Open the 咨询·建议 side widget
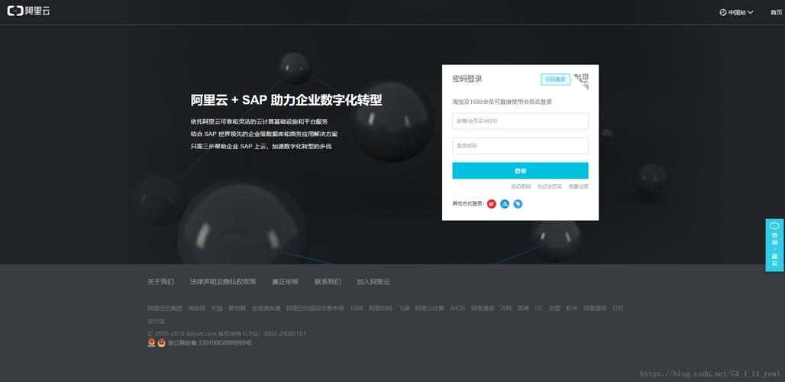The image size is (785, 382). point(774,244)
